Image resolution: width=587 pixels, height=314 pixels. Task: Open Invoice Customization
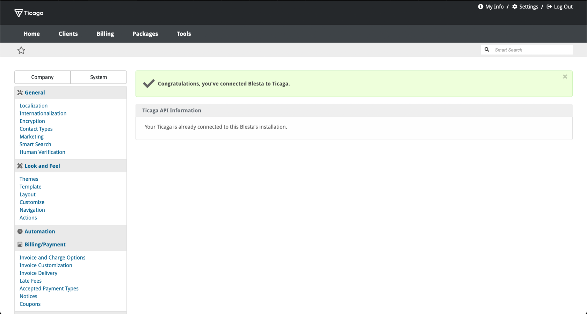click(46, 265)
